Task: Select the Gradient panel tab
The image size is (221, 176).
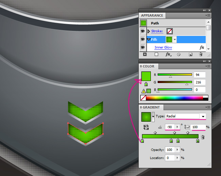Action: coord(151,107)
